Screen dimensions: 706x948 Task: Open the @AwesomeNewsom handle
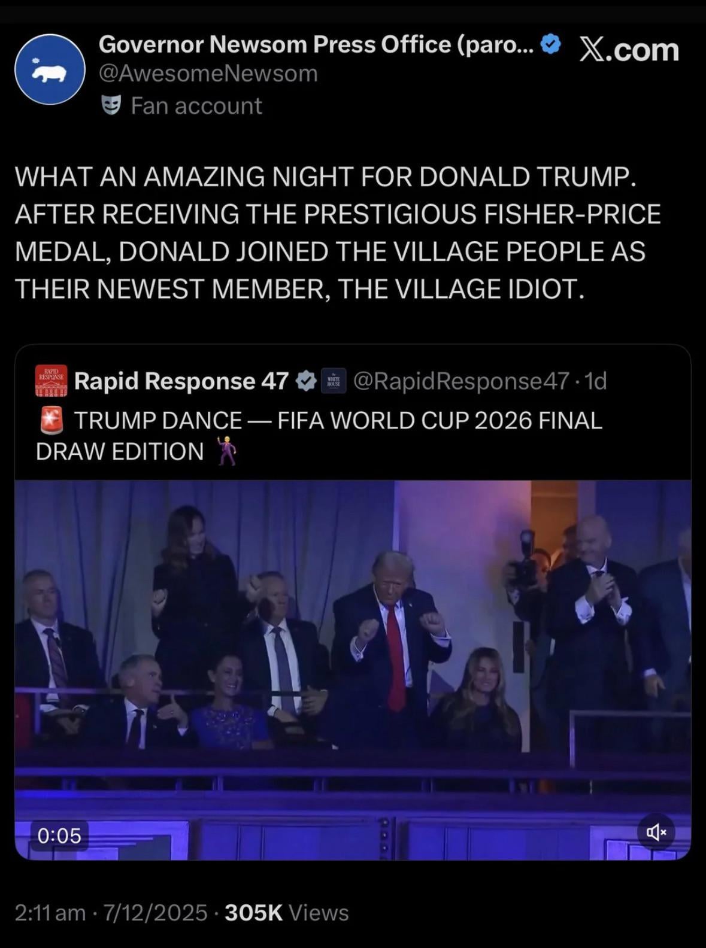(208, 74)
